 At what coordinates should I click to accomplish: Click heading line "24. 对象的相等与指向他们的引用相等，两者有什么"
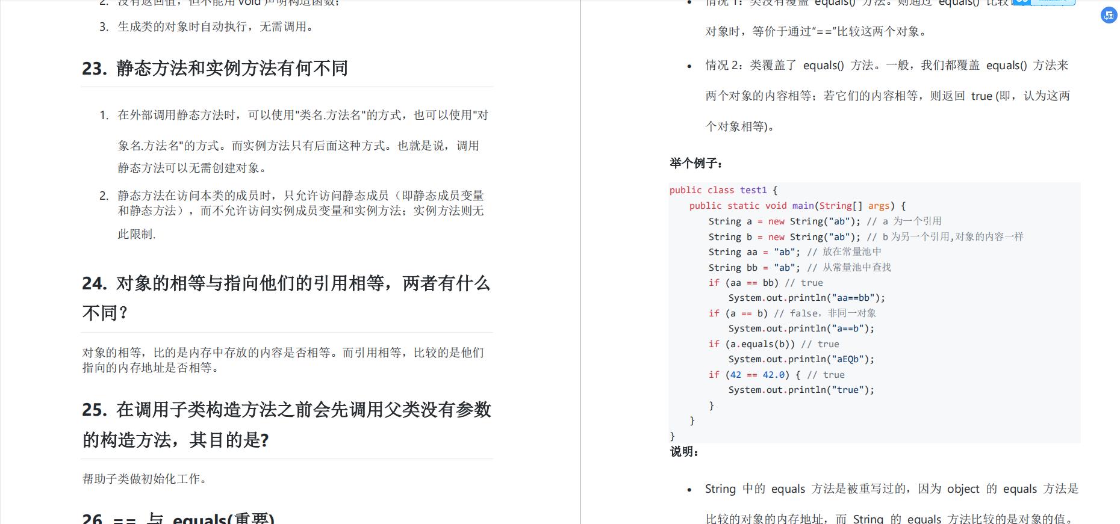pos(286,283)
